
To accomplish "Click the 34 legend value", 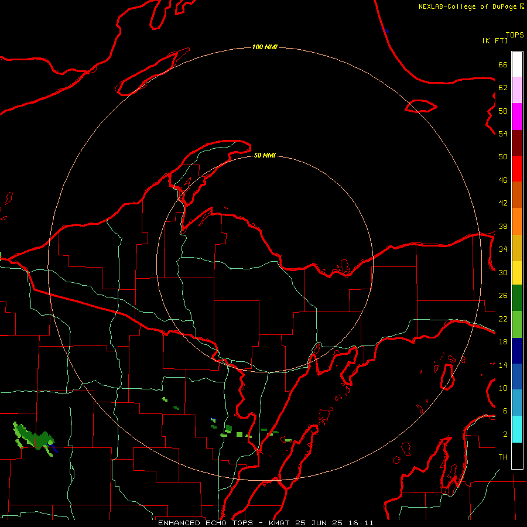I will [x=503, y=249].
